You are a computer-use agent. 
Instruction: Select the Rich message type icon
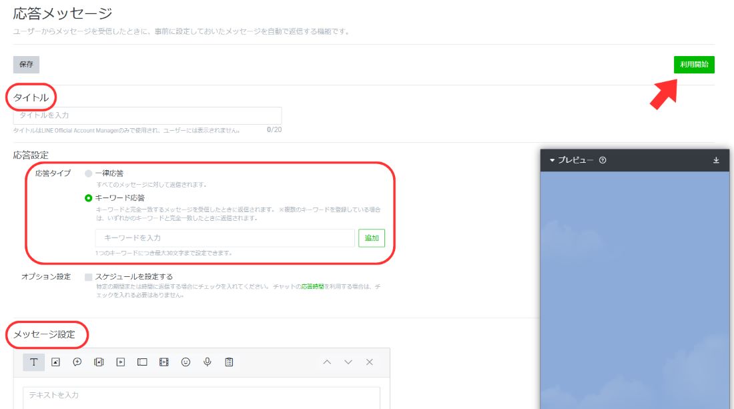[142, 362]
